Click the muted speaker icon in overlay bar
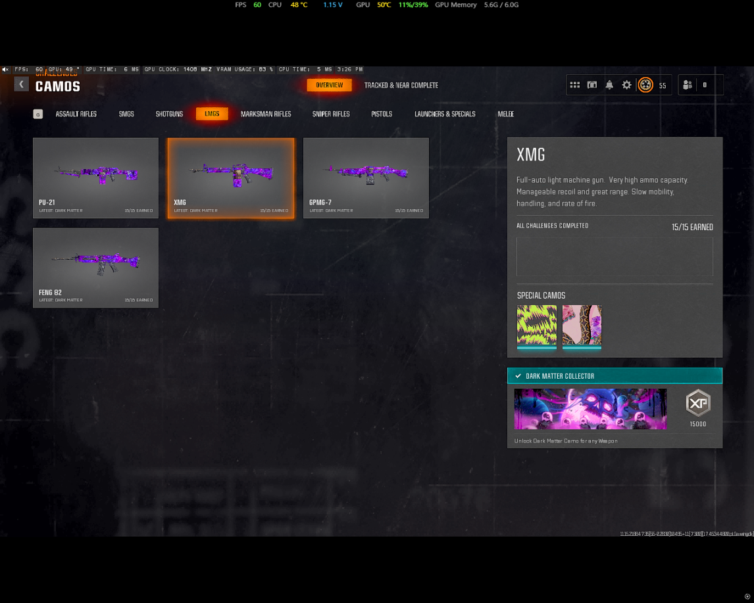754x603 pixels. (5, 70)
